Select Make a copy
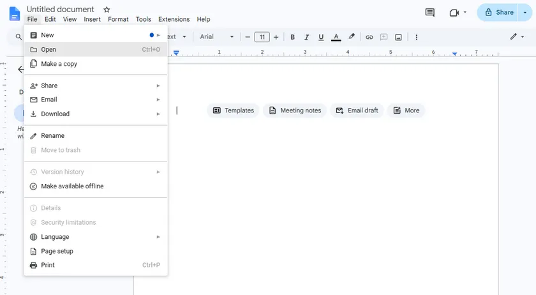This screenshot has height=295, width=536. click(96, 64)
